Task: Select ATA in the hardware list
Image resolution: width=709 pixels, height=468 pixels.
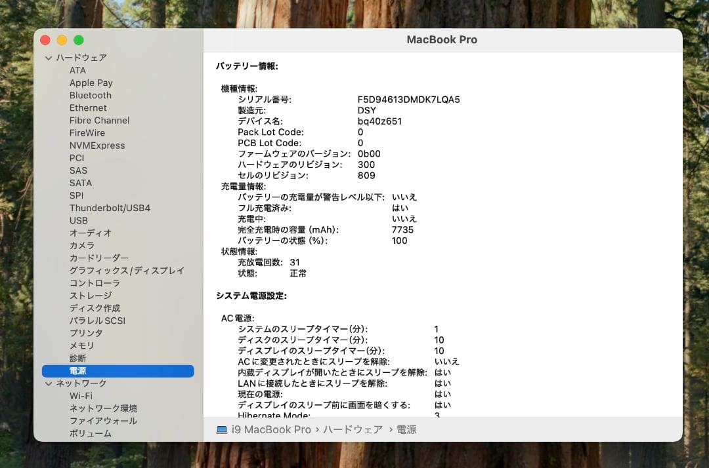Action: coord(77,70)
